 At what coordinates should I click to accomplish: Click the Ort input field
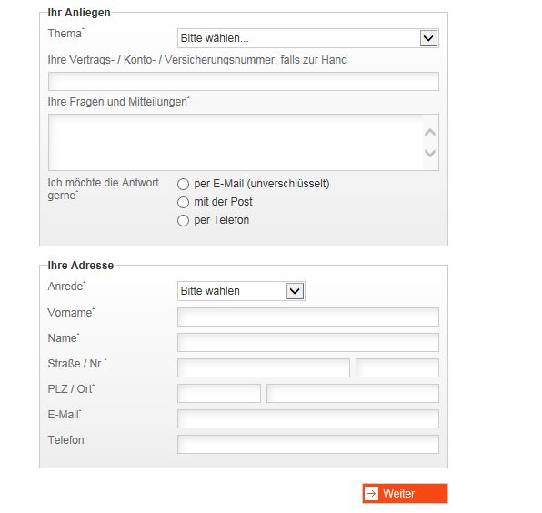click(x=353, y=394)
